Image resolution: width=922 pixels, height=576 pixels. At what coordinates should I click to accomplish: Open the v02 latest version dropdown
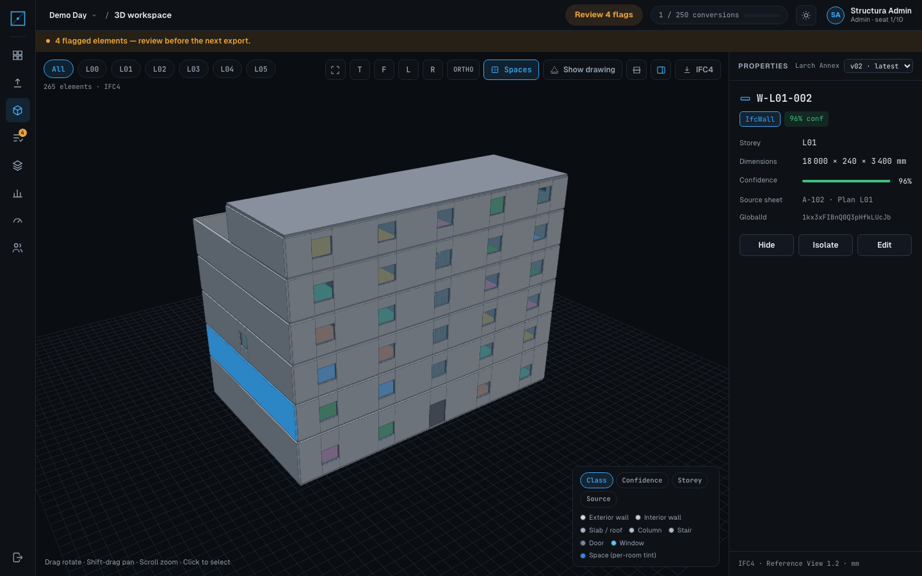[x=878, y=66]
